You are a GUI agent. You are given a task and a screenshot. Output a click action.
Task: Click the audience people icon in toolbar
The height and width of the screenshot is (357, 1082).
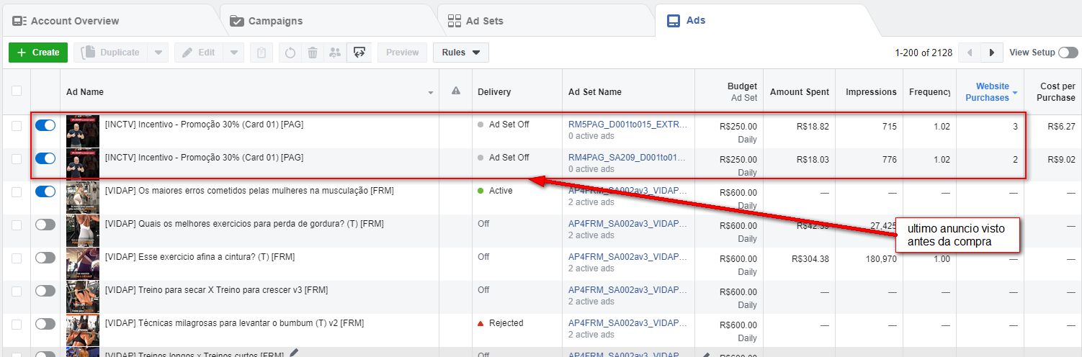(x=334, y=53)
